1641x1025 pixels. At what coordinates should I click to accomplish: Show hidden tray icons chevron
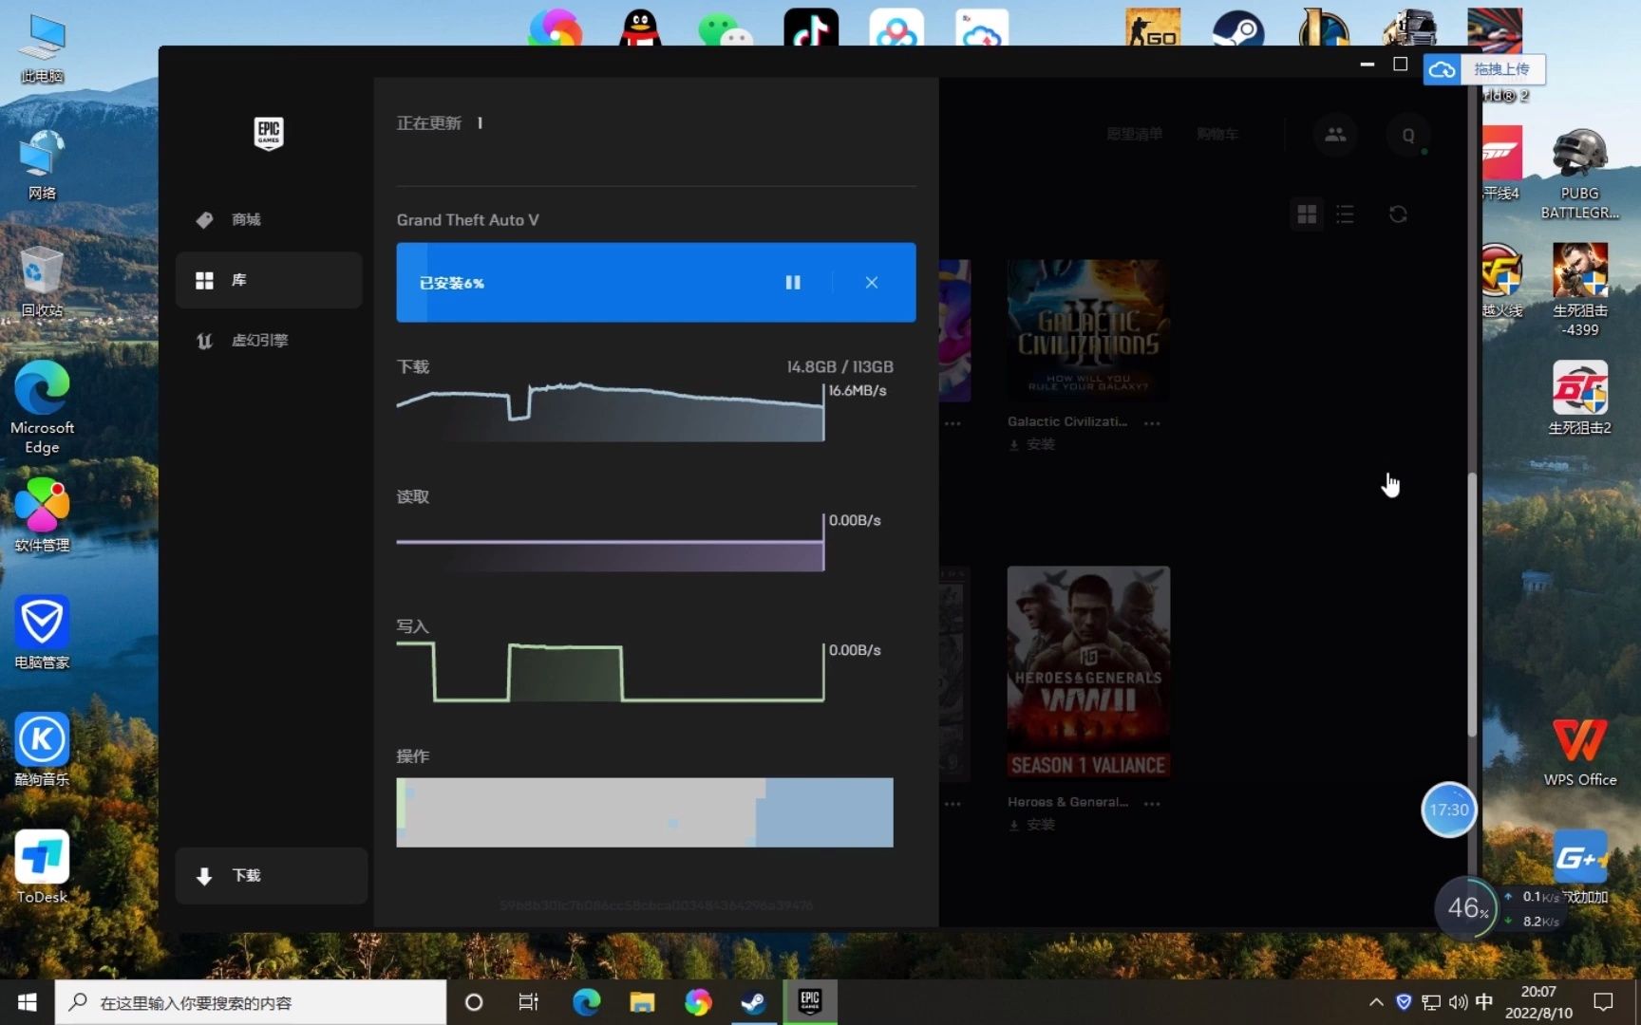pyautogui.click(x=1375, y=1002)
